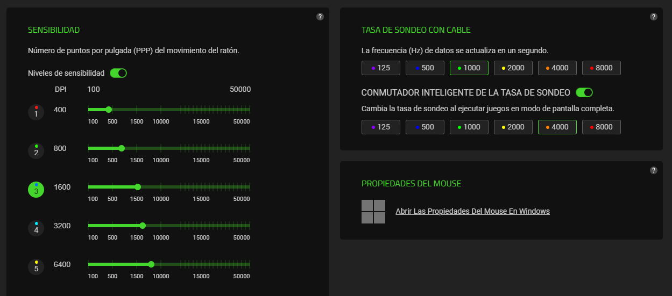Open help icon for Tasa de Sondeo panel

point(654,17)
